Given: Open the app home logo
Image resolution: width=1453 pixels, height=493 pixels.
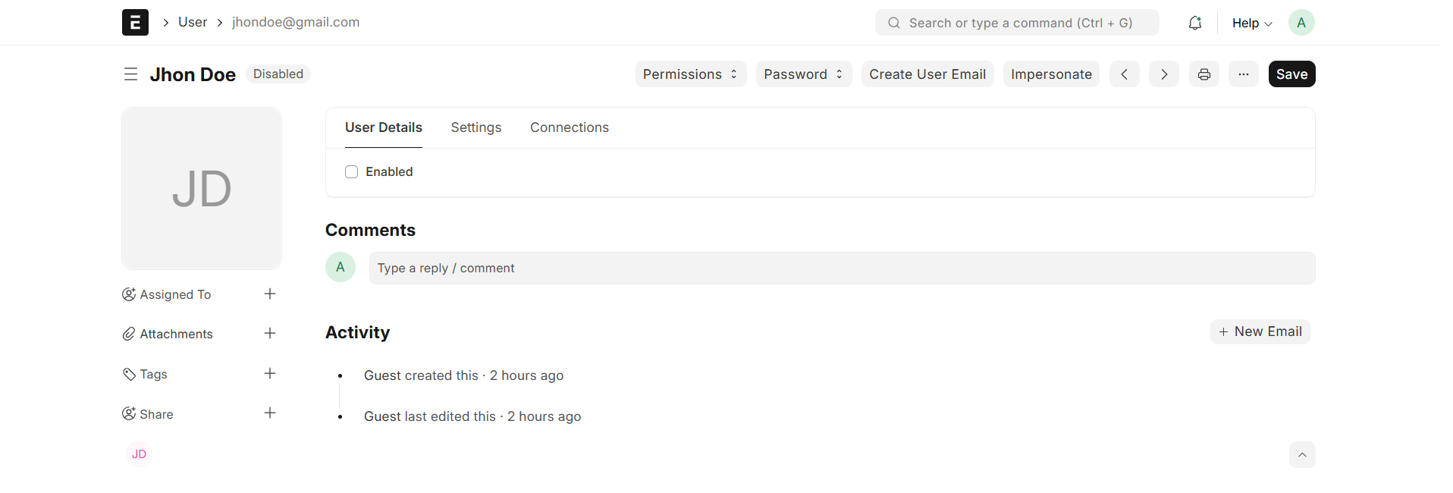Looking at the screenshot, I should tap(135, 23).
